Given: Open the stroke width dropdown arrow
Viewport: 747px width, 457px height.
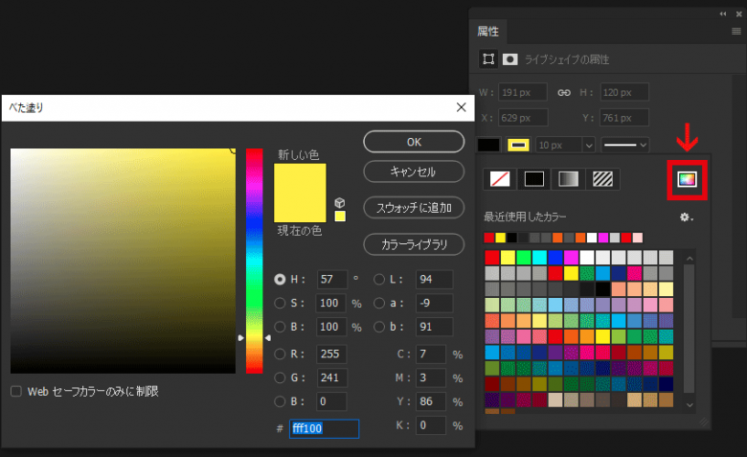Looking at the screenshot, I should tap(589, 145).
